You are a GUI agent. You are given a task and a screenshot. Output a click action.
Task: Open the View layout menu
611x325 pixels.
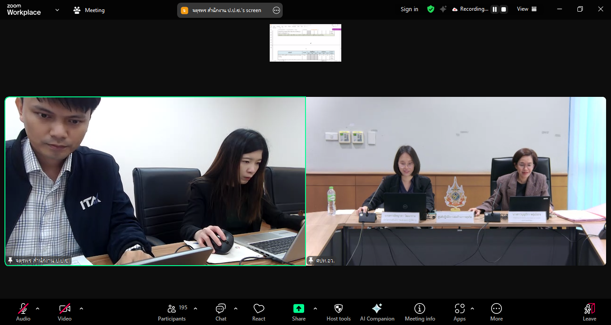527,9
